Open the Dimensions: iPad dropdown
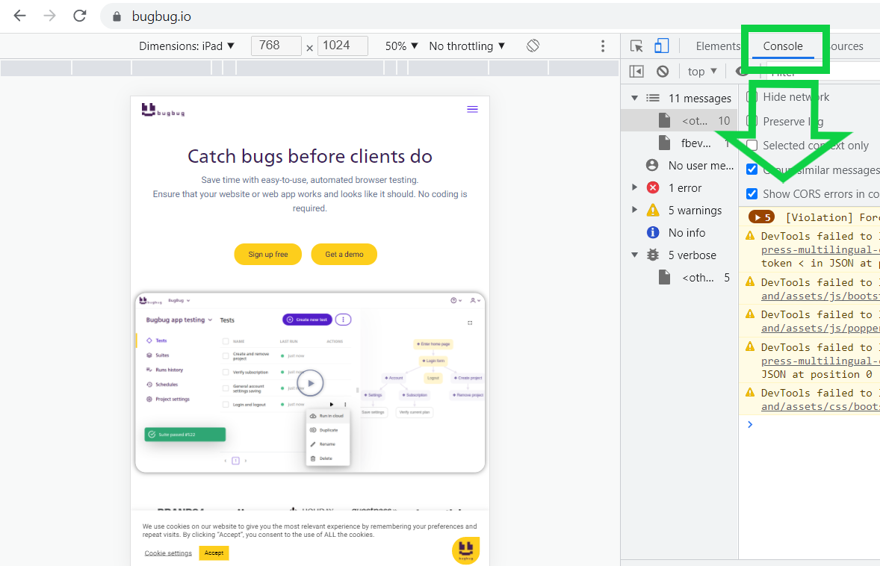Viewport: 880px width, 566px height. click(186, 46)
